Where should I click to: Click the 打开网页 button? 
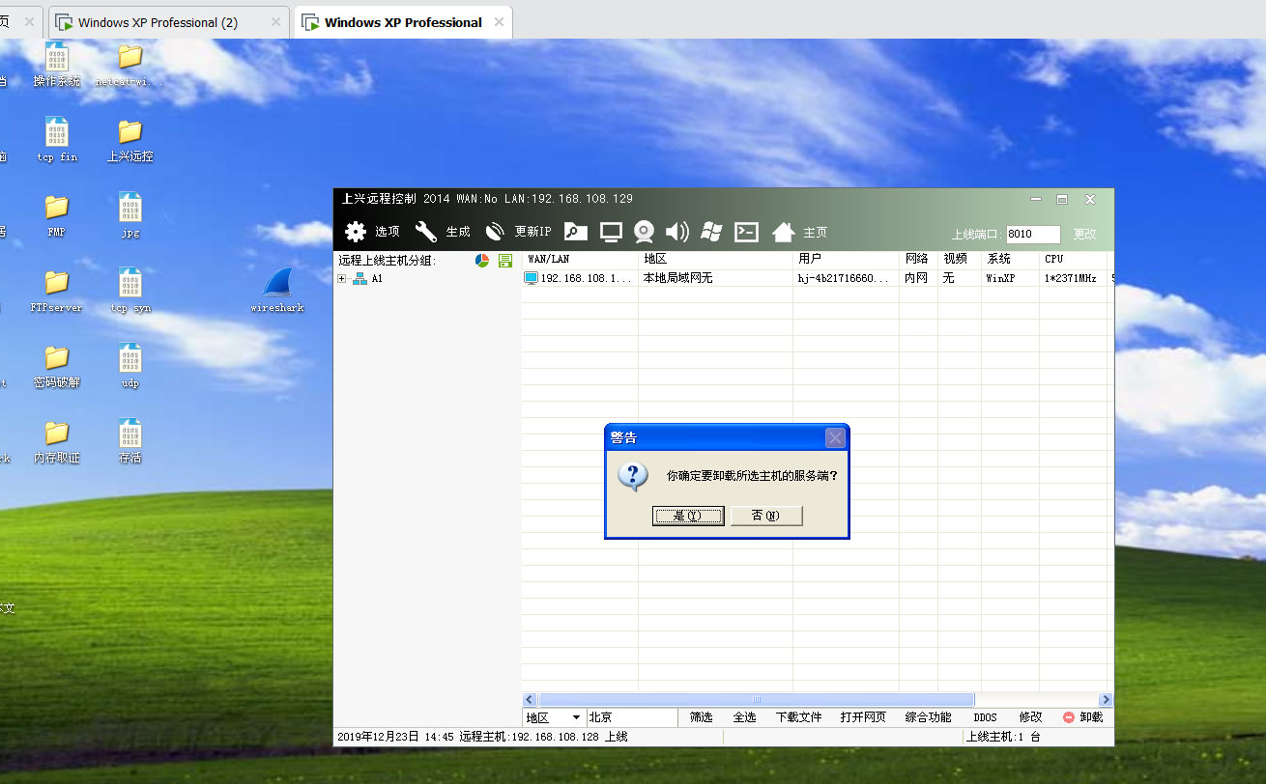863,717
